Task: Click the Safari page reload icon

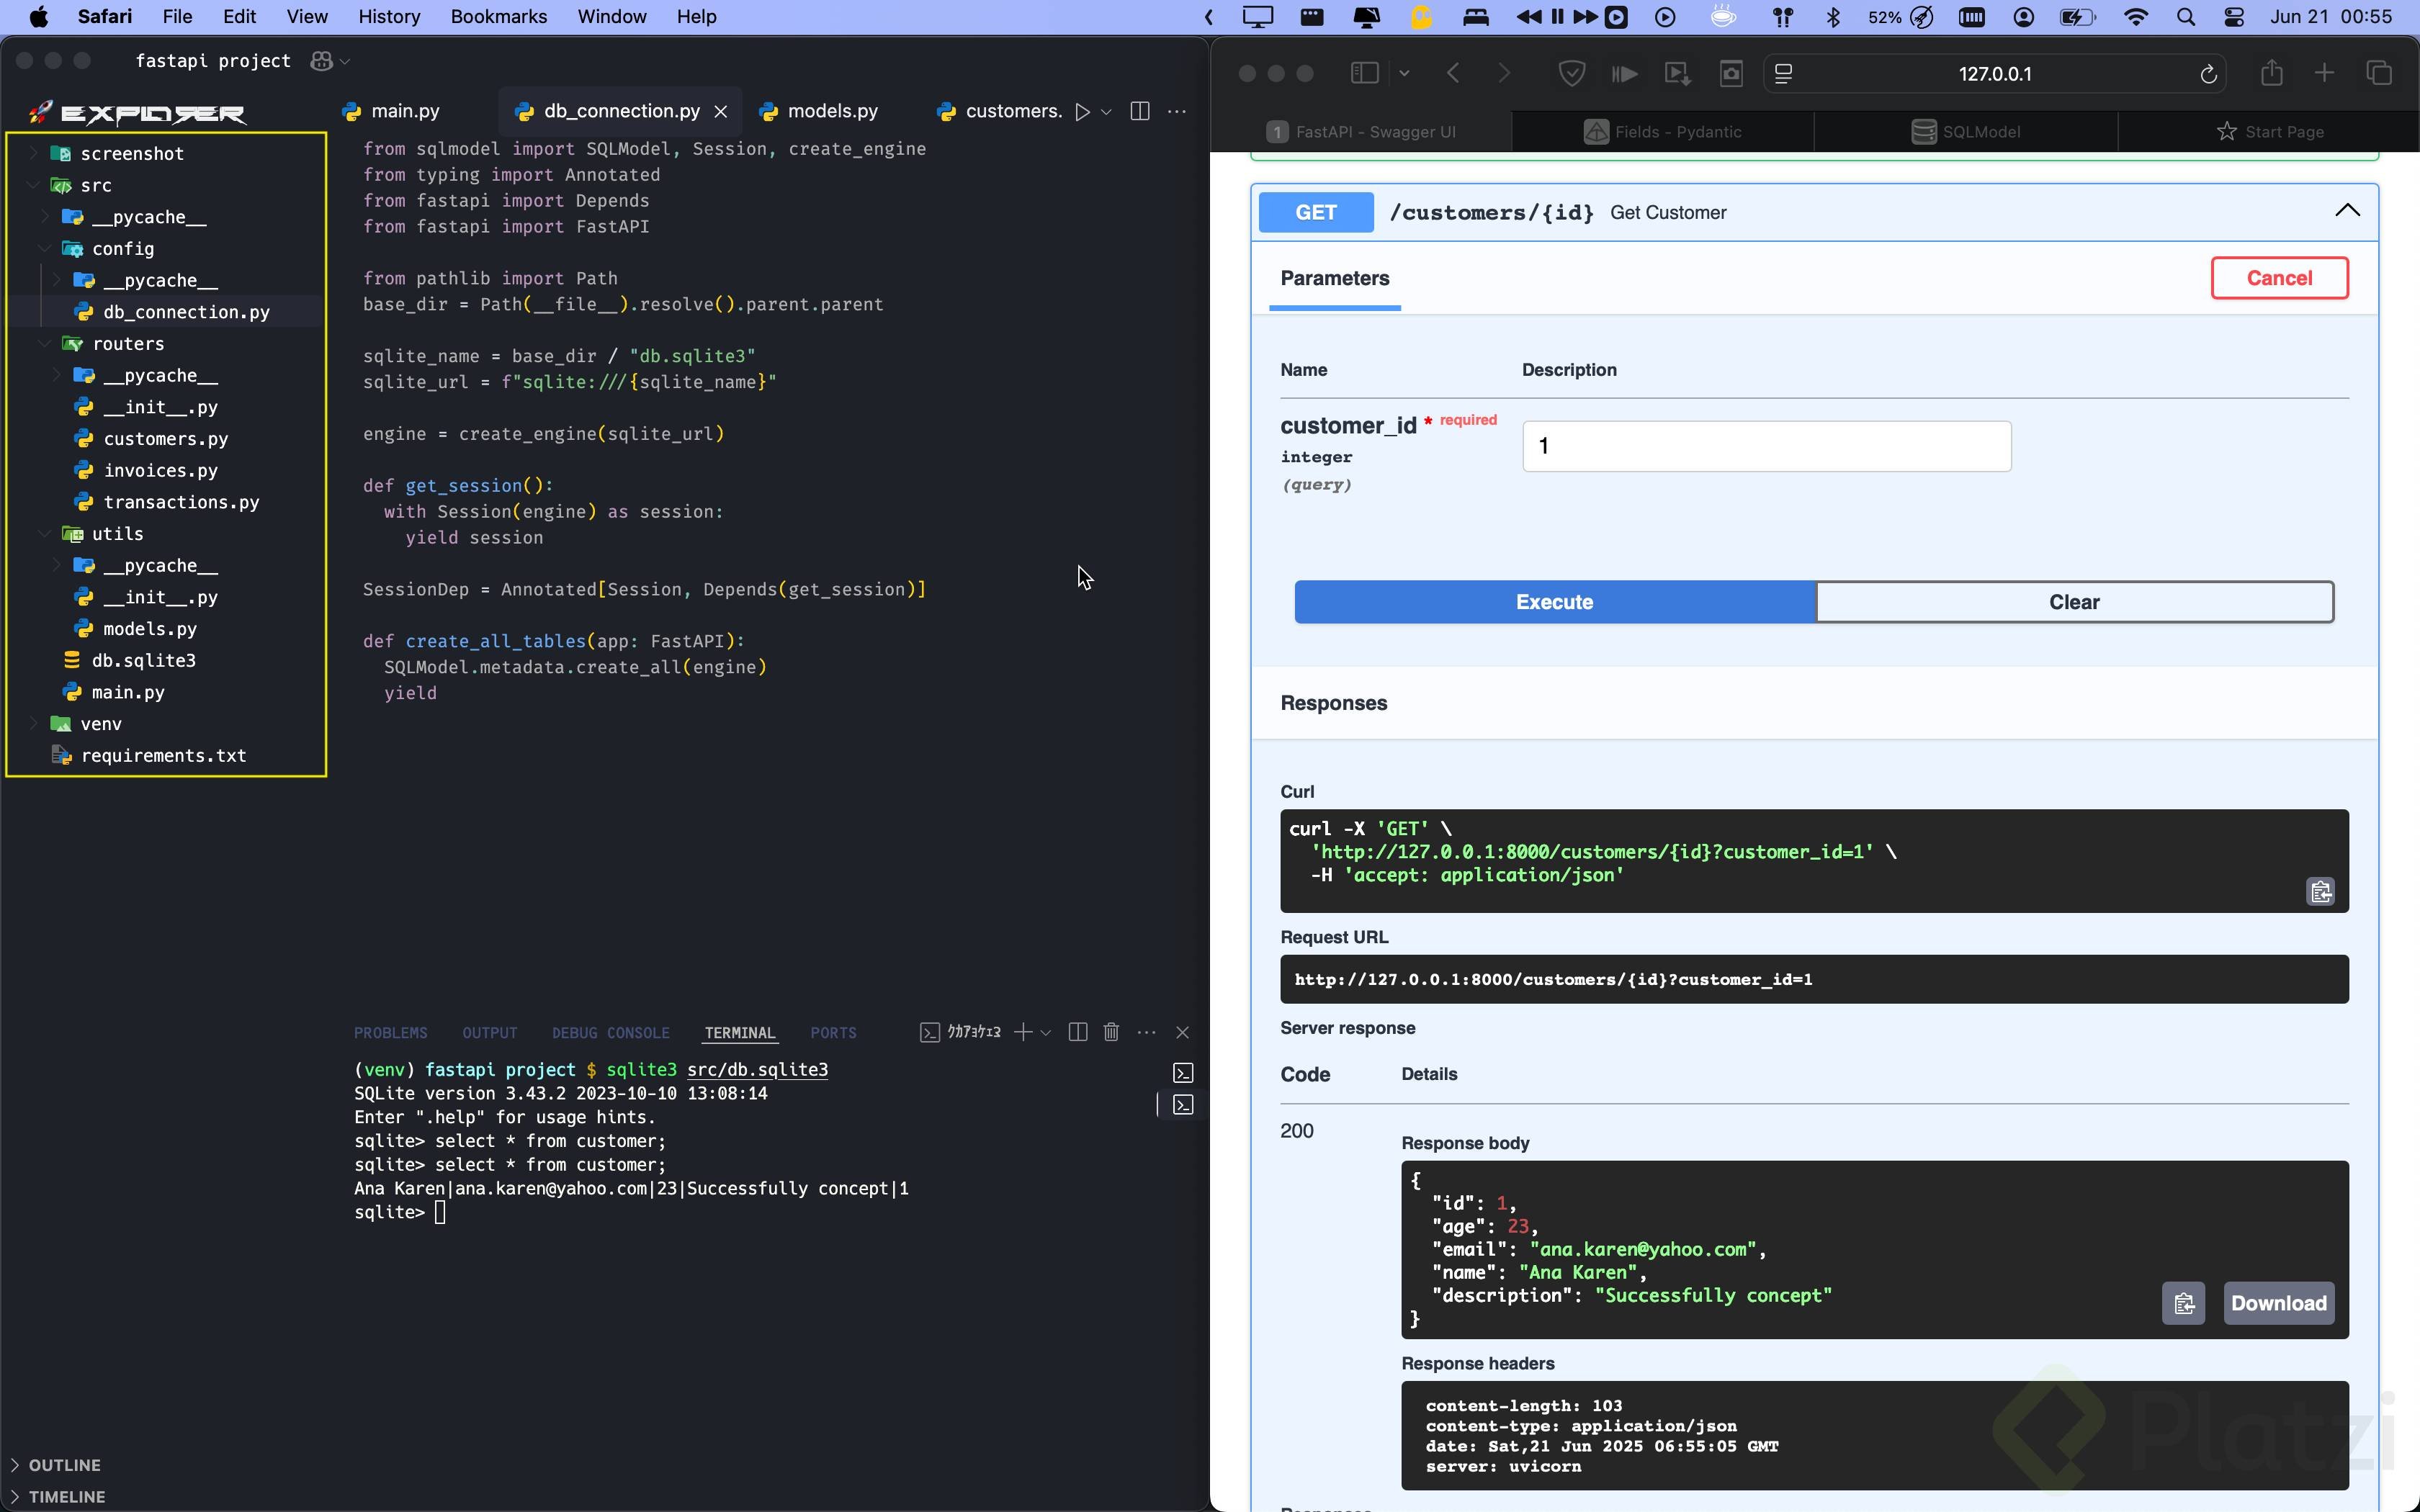Action: click(x=2208, y=74)
